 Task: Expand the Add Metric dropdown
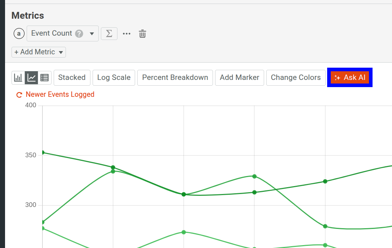tap(39, 52)
